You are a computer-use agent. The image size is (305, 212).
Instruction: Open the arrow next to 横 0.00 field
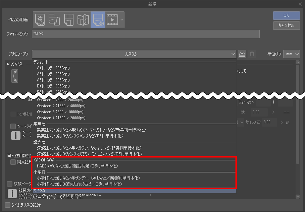coord(273,112)
